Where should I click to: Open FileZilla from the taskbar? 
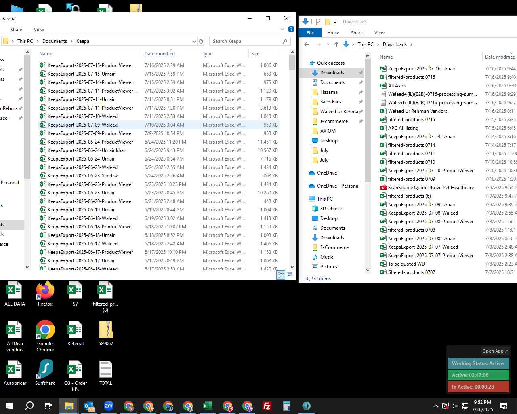(x=267, y=406)
